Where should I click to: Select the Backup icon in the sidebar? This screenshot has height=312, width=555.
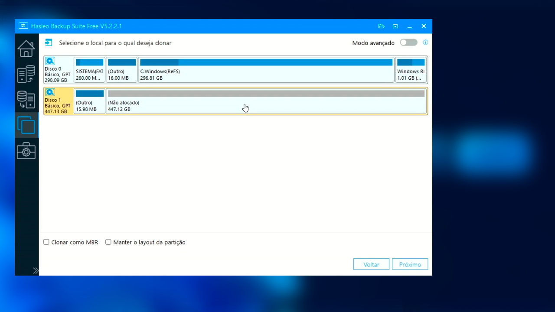click(x=26, y=74)
